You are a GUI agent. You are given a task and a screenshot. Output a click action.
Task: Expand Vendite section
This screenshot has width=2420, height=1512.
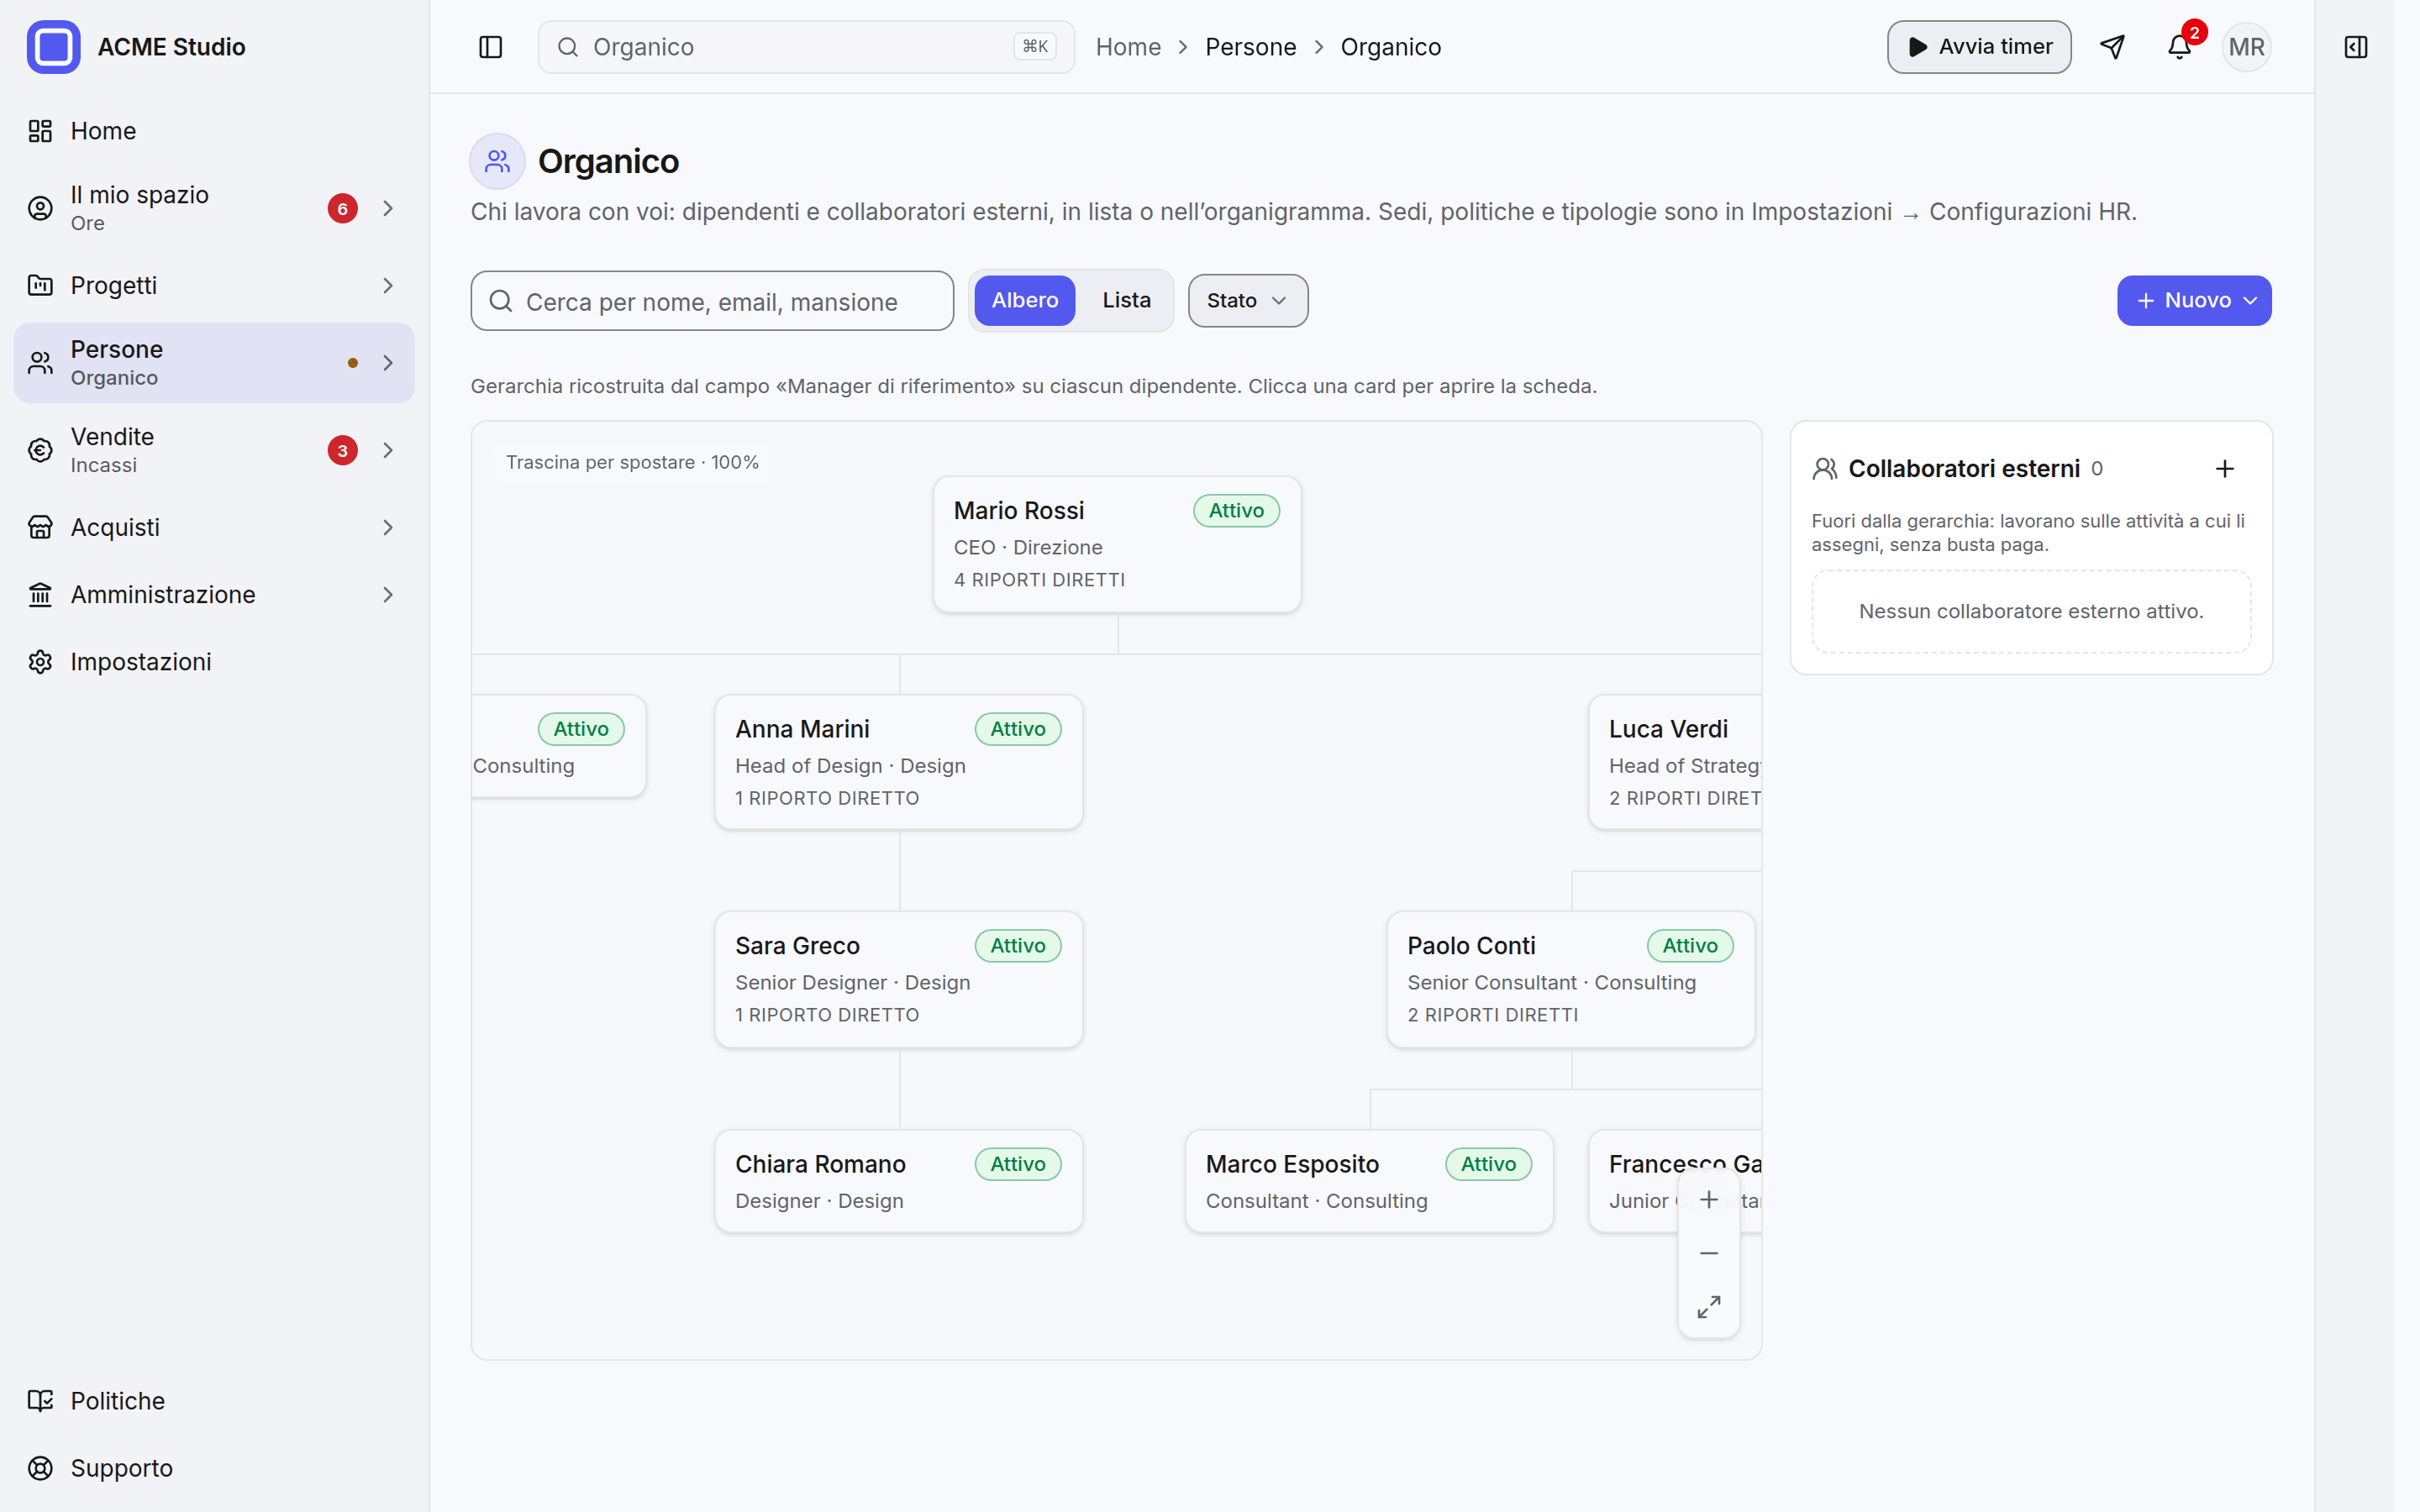pyautogui.click(x=388, y=450)
